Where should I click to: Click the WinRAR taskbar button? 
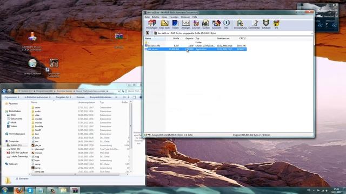pos(75,190)
